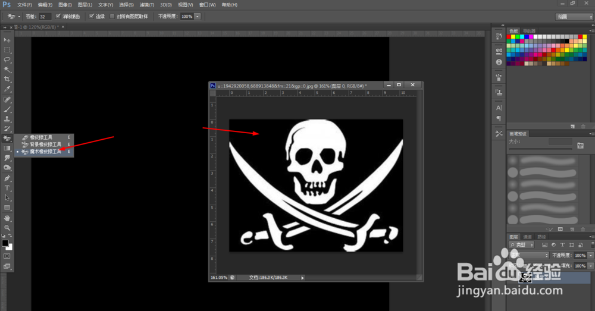Toggle shape layer filter in Layers panel

[x=571, y=245]
